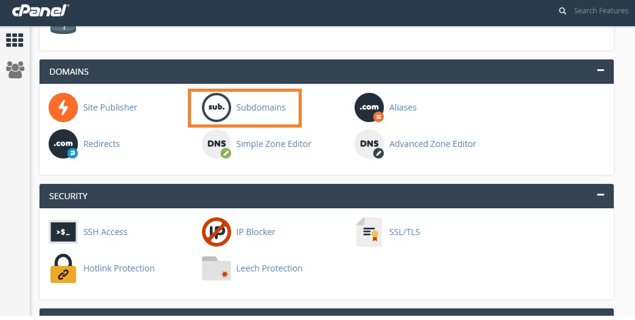This screenshot has height=320, width=635.
Task: Click the SECURITY section header bar
Action: (327, 196)
